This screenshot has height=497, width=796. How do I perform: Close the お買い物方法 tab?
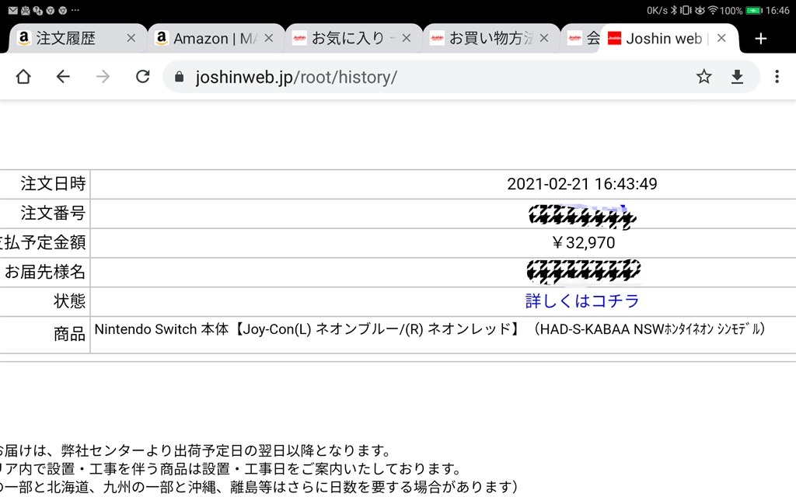click(543, 38)
